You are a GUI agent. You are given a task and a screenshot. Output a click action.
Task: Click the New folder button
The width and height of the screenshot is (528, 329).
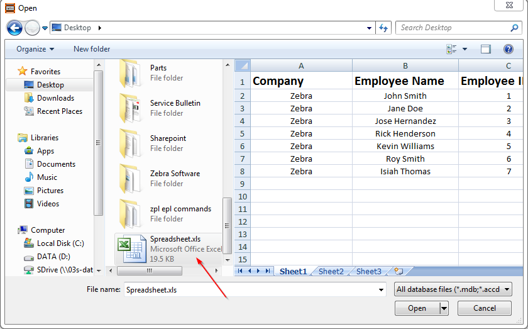coord(92,49)
